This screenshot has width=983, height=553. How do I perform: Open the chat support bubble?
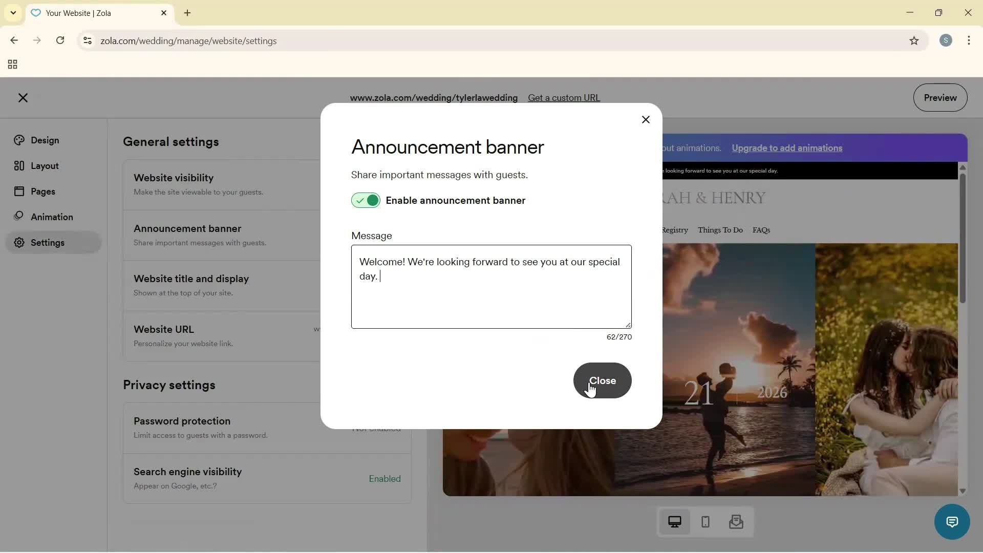click(952, 522)
